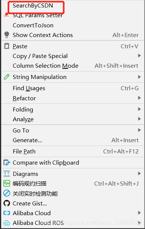Click the Compare with Clipboard icon

pyautogui.click(x=7, y=162)
